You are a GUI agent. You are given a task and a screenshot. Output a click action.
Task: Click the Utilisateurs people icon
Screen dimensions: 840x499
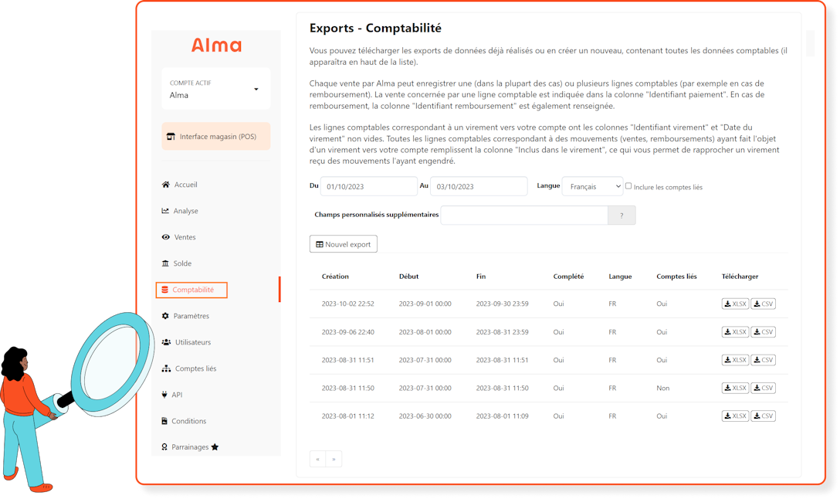(x=166, y=342)
